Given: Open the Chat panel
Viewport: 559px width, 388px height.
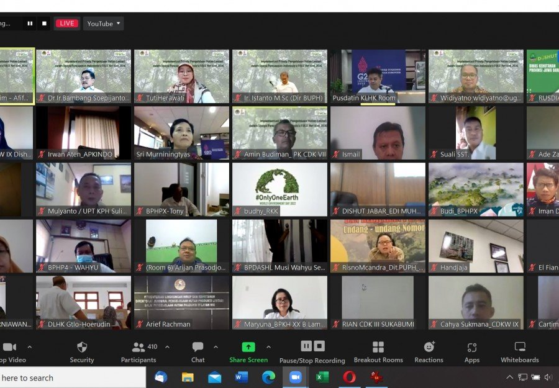Looking at the screenshot, I should (198, 353).
